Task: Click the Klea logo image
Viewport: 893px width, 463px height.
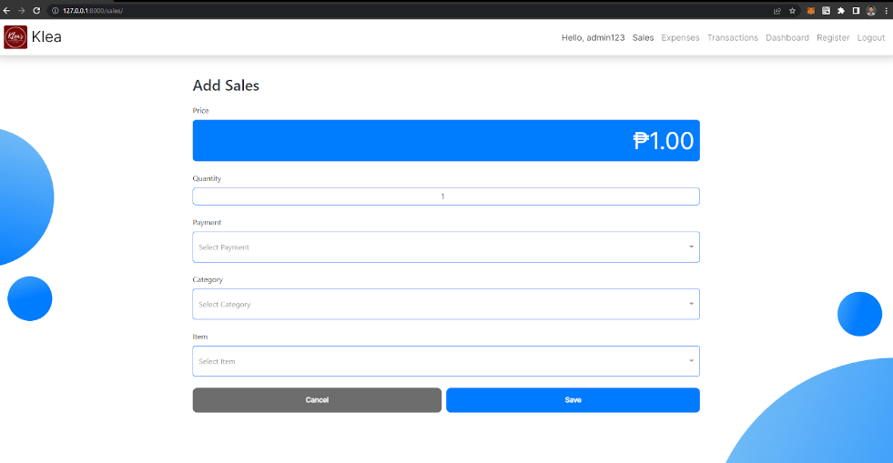Action: click(x=15, y=37)
